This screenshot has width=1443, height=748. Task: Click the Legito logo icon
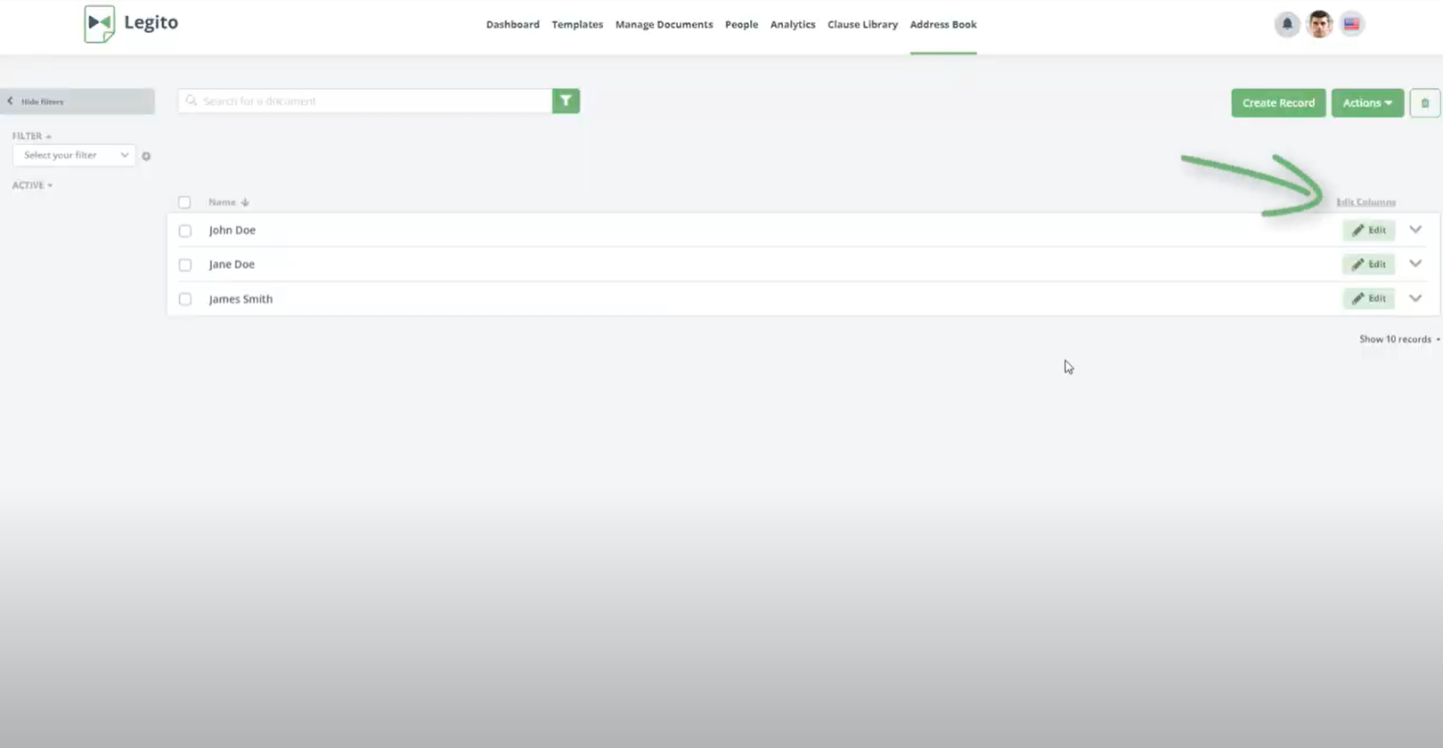click(99, 24)
